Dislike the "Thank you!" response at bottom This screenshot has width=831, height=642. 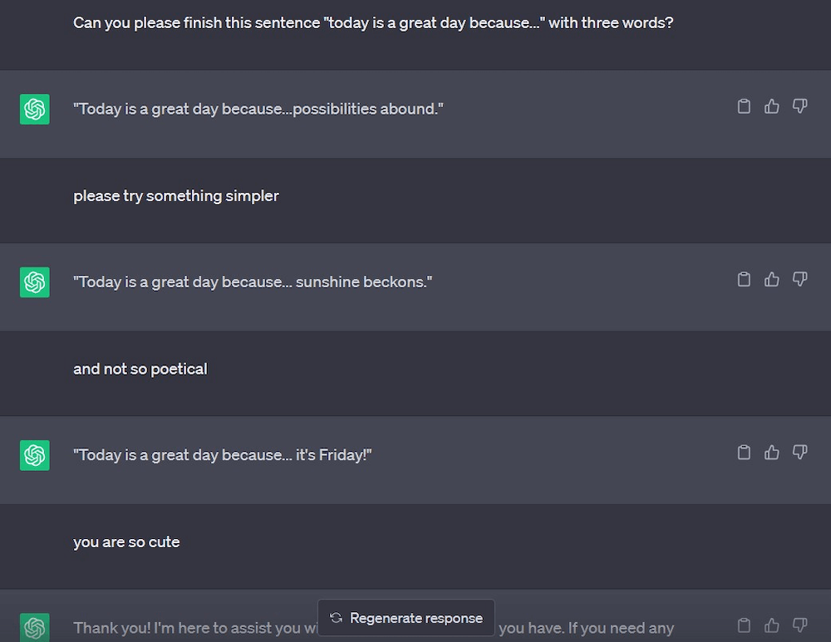[x=799, y=625]
